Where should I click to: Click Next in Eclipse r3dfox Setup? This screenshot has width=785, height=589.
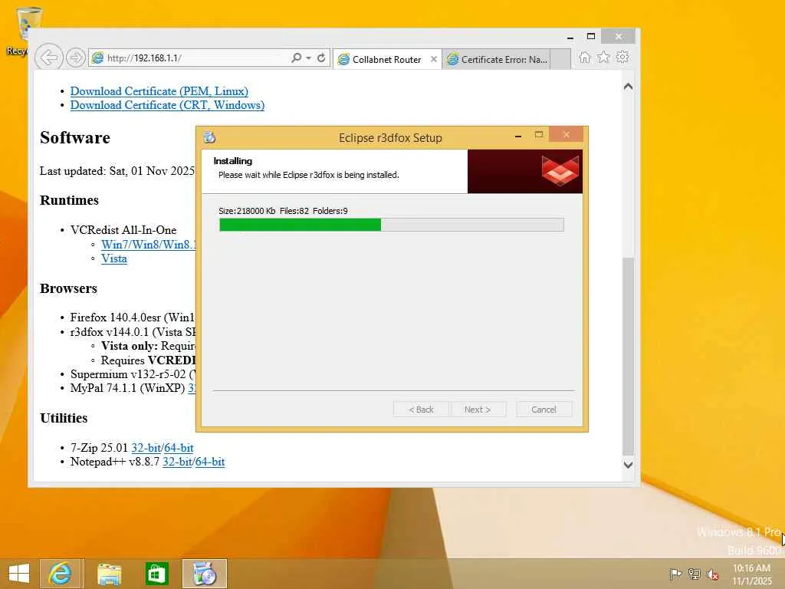click(x=478, y=410)
